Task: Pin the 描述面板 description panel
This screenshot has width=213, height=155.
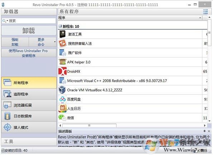Action: pos(204,131)
